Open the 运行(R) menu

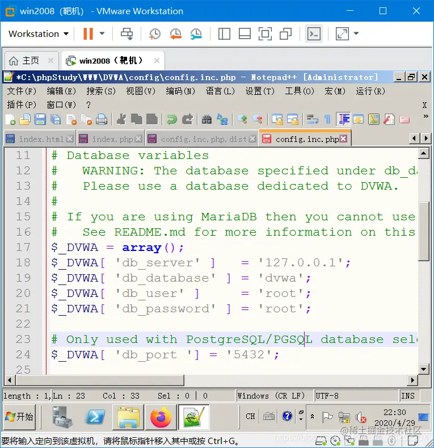coord(370,91)
